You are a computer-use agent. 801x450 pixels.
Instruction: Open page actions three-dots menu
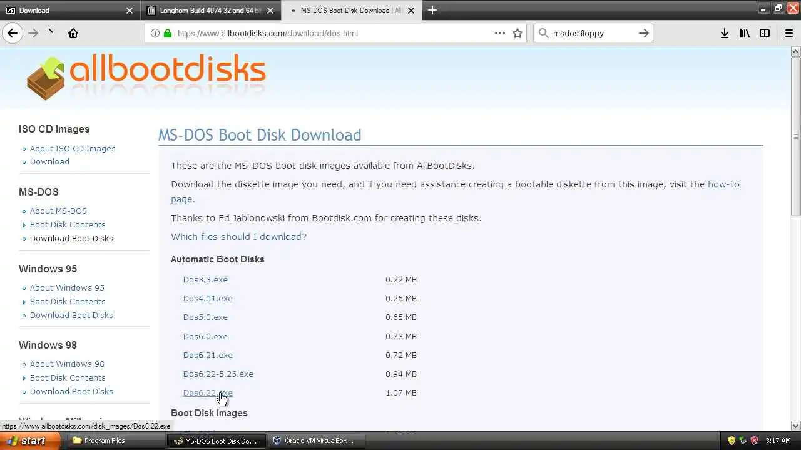click(500, 33)
